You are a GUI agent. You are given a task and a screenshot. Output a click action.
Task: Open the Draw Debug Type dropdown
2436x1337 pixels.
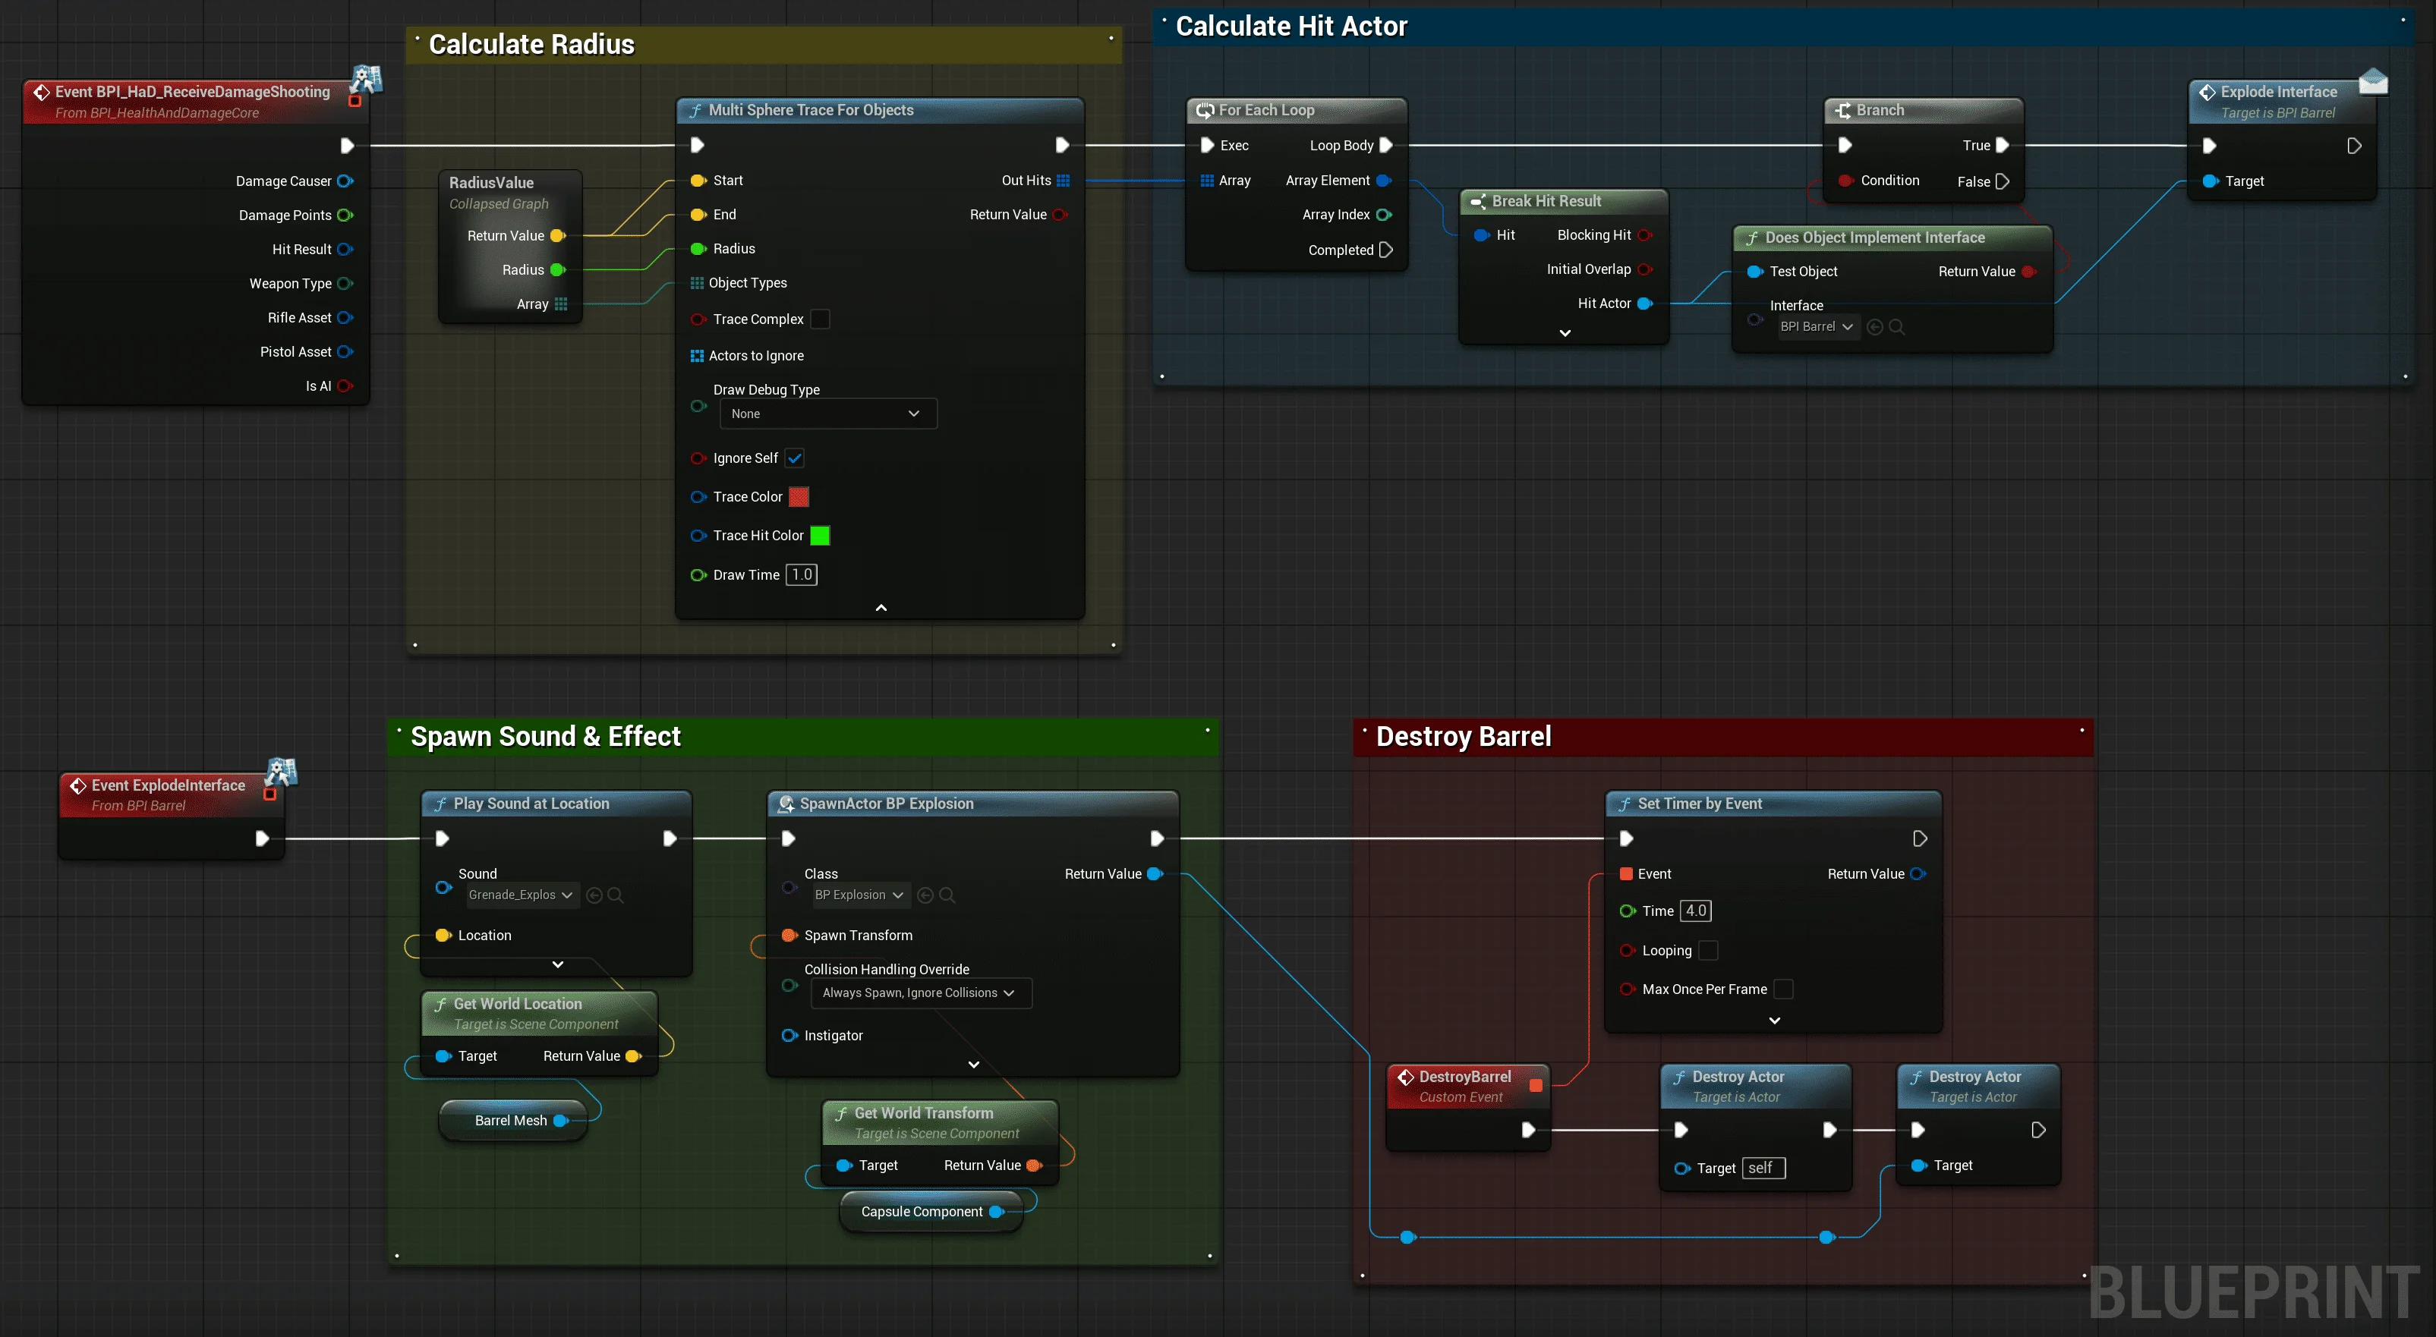[827, 414]
